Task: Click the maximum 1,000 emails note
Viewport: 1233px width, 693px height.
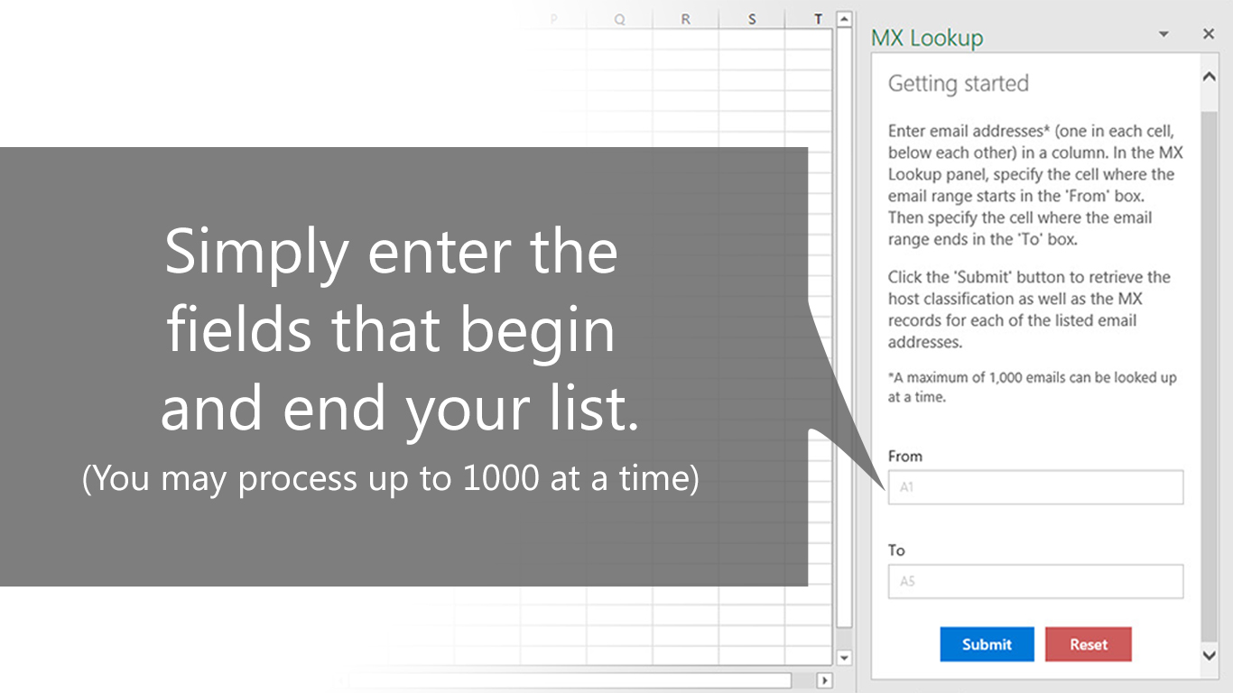Action: pyautogui.click(x=1033, y=387)
